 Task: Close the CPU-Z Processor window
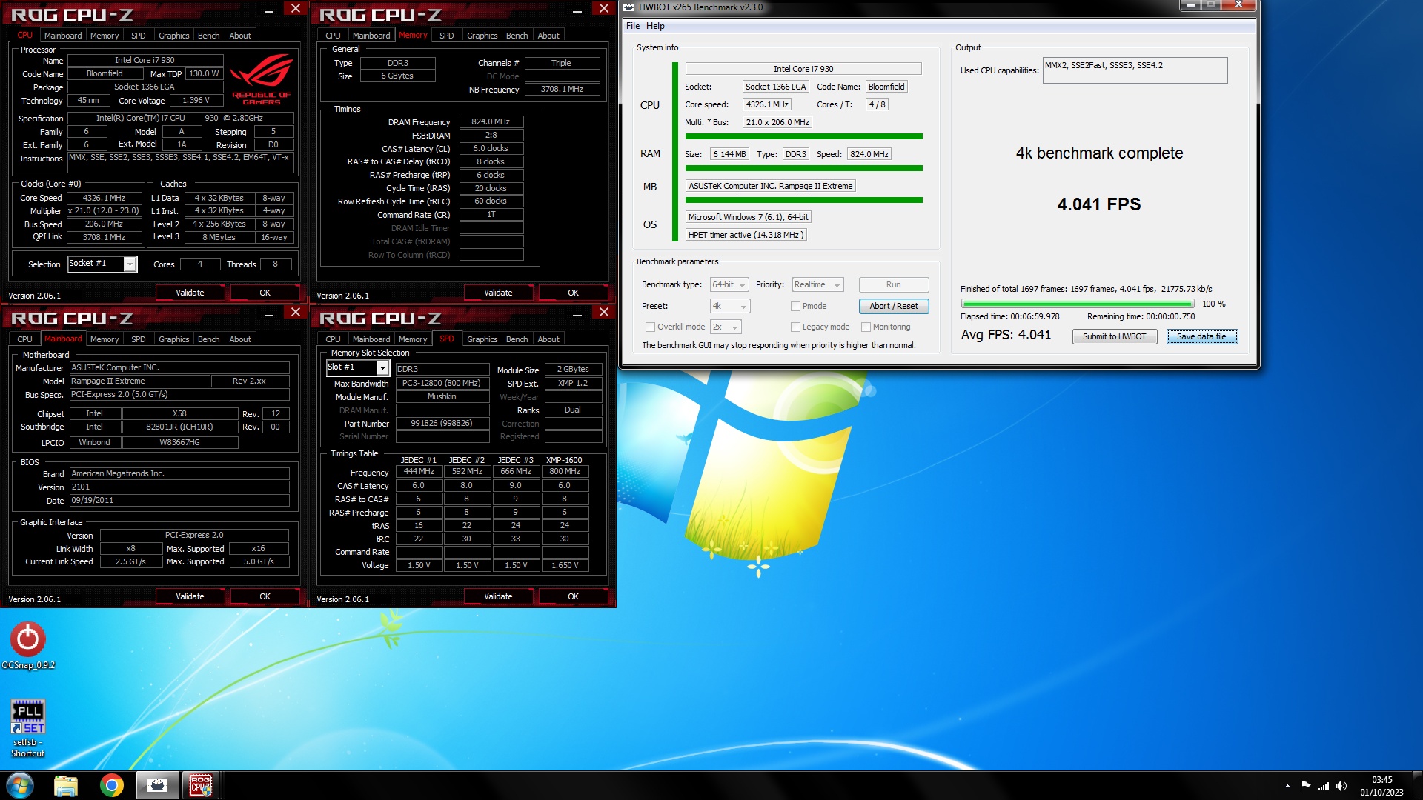coord(296,9)
